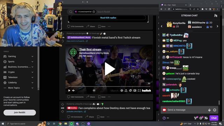
Task: Open 182 Comments on the metal band post
Action: pos(76,97)
